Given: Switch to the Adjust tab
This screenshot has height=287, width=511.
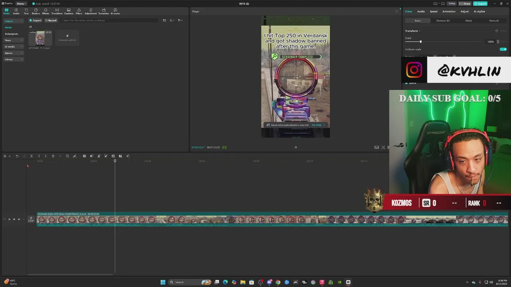Looking at the screenshot, I should (x=465, y=11).
